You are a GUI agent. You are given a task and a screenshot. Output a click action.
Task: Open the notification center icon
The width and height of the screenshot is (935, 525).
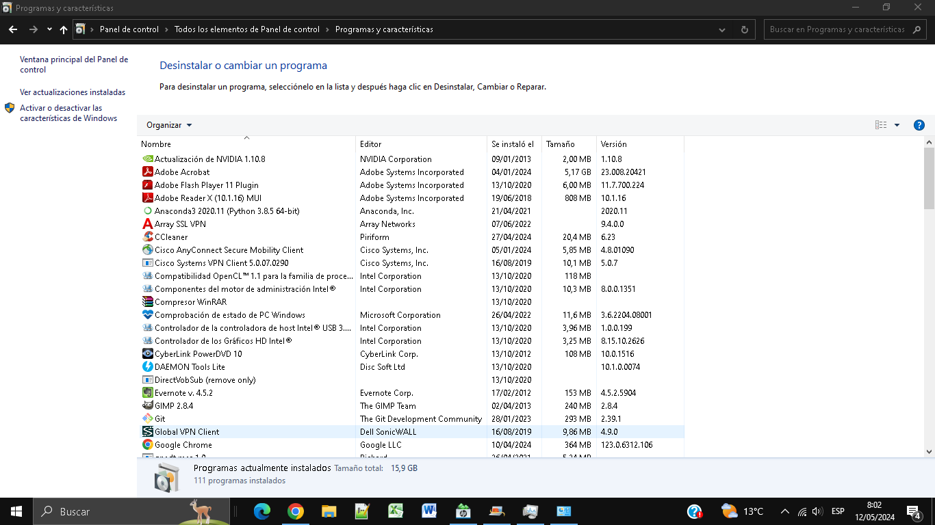pyautogui.click(x=913, y=511)
